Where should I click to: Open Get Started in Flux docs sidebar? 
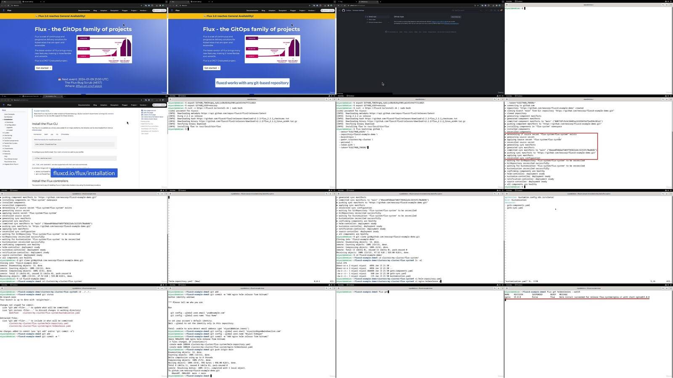click(8, 117)
